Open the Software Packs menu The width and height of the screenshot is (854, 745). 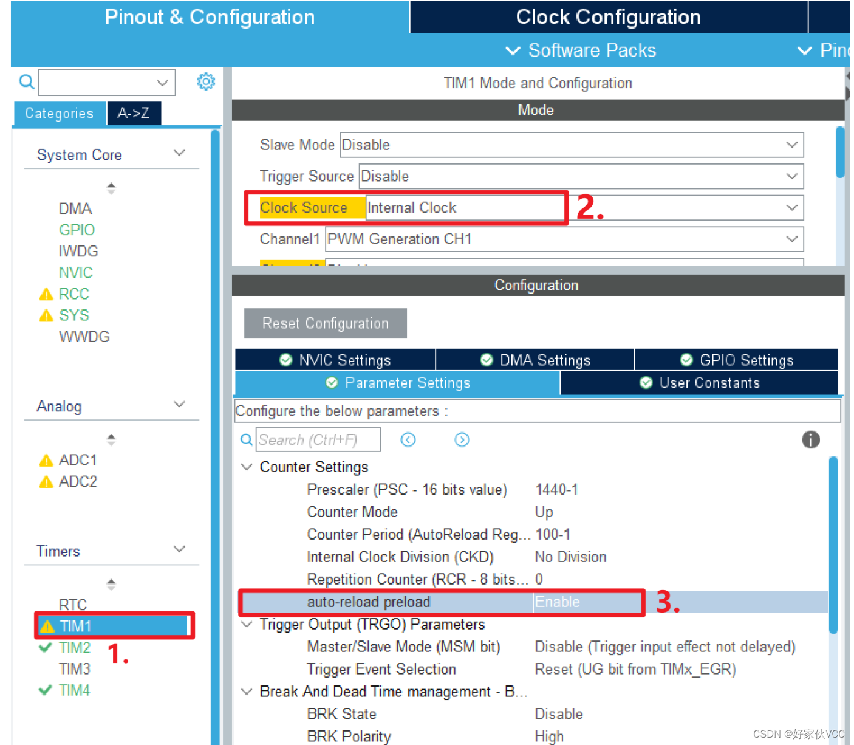pos(581,50)
